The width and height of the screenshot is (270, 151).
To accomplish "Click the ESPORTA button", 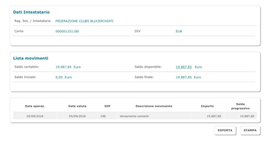I will point(225,130).
